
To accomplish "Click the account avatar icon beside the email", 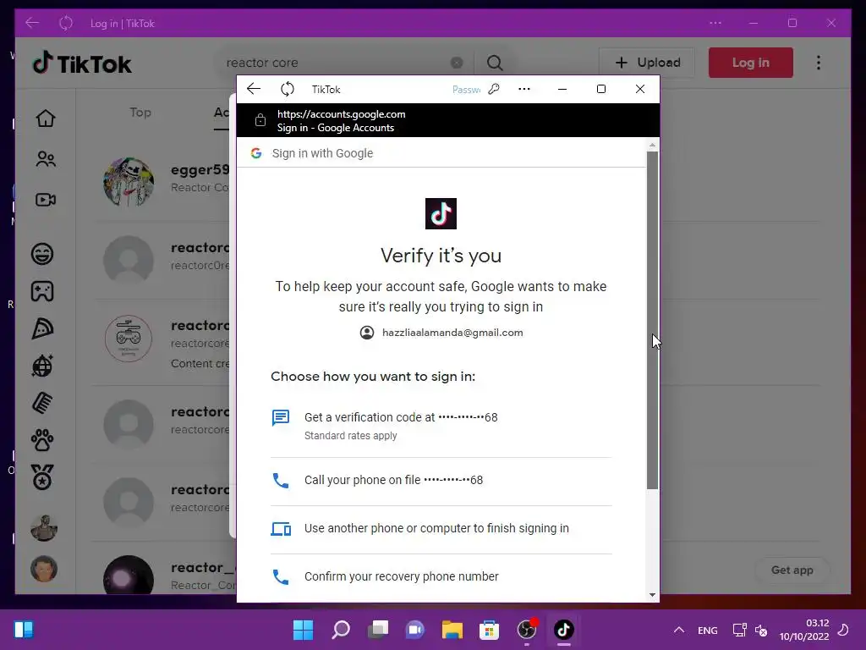I will (x=367, y=333).
